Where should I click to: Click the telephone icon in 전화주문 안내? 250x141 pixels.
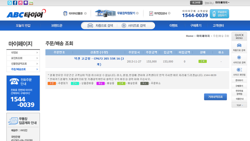point(14,82)
